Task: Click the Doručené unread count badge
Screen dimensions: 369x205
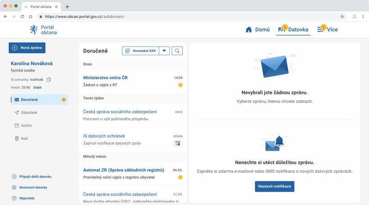Action: (x=64, y=100)
